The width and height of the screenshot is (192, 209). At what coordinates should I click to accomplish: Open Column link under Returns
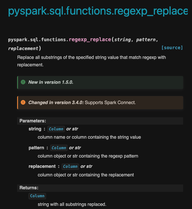37,196
